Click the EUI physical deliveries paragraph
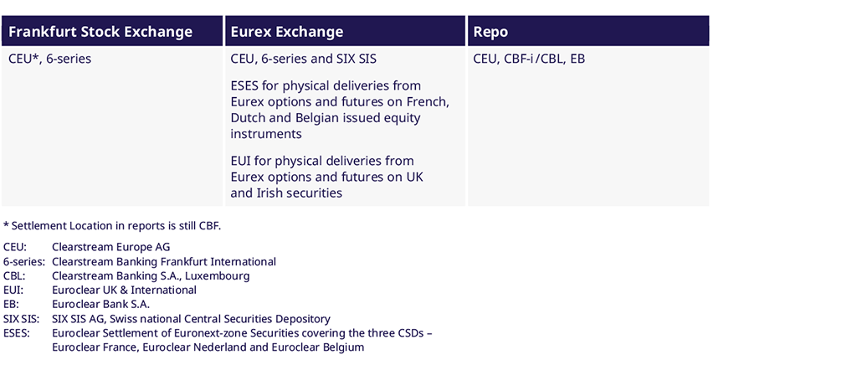This screenshot has height=365, width=857. tap(327, 177)
